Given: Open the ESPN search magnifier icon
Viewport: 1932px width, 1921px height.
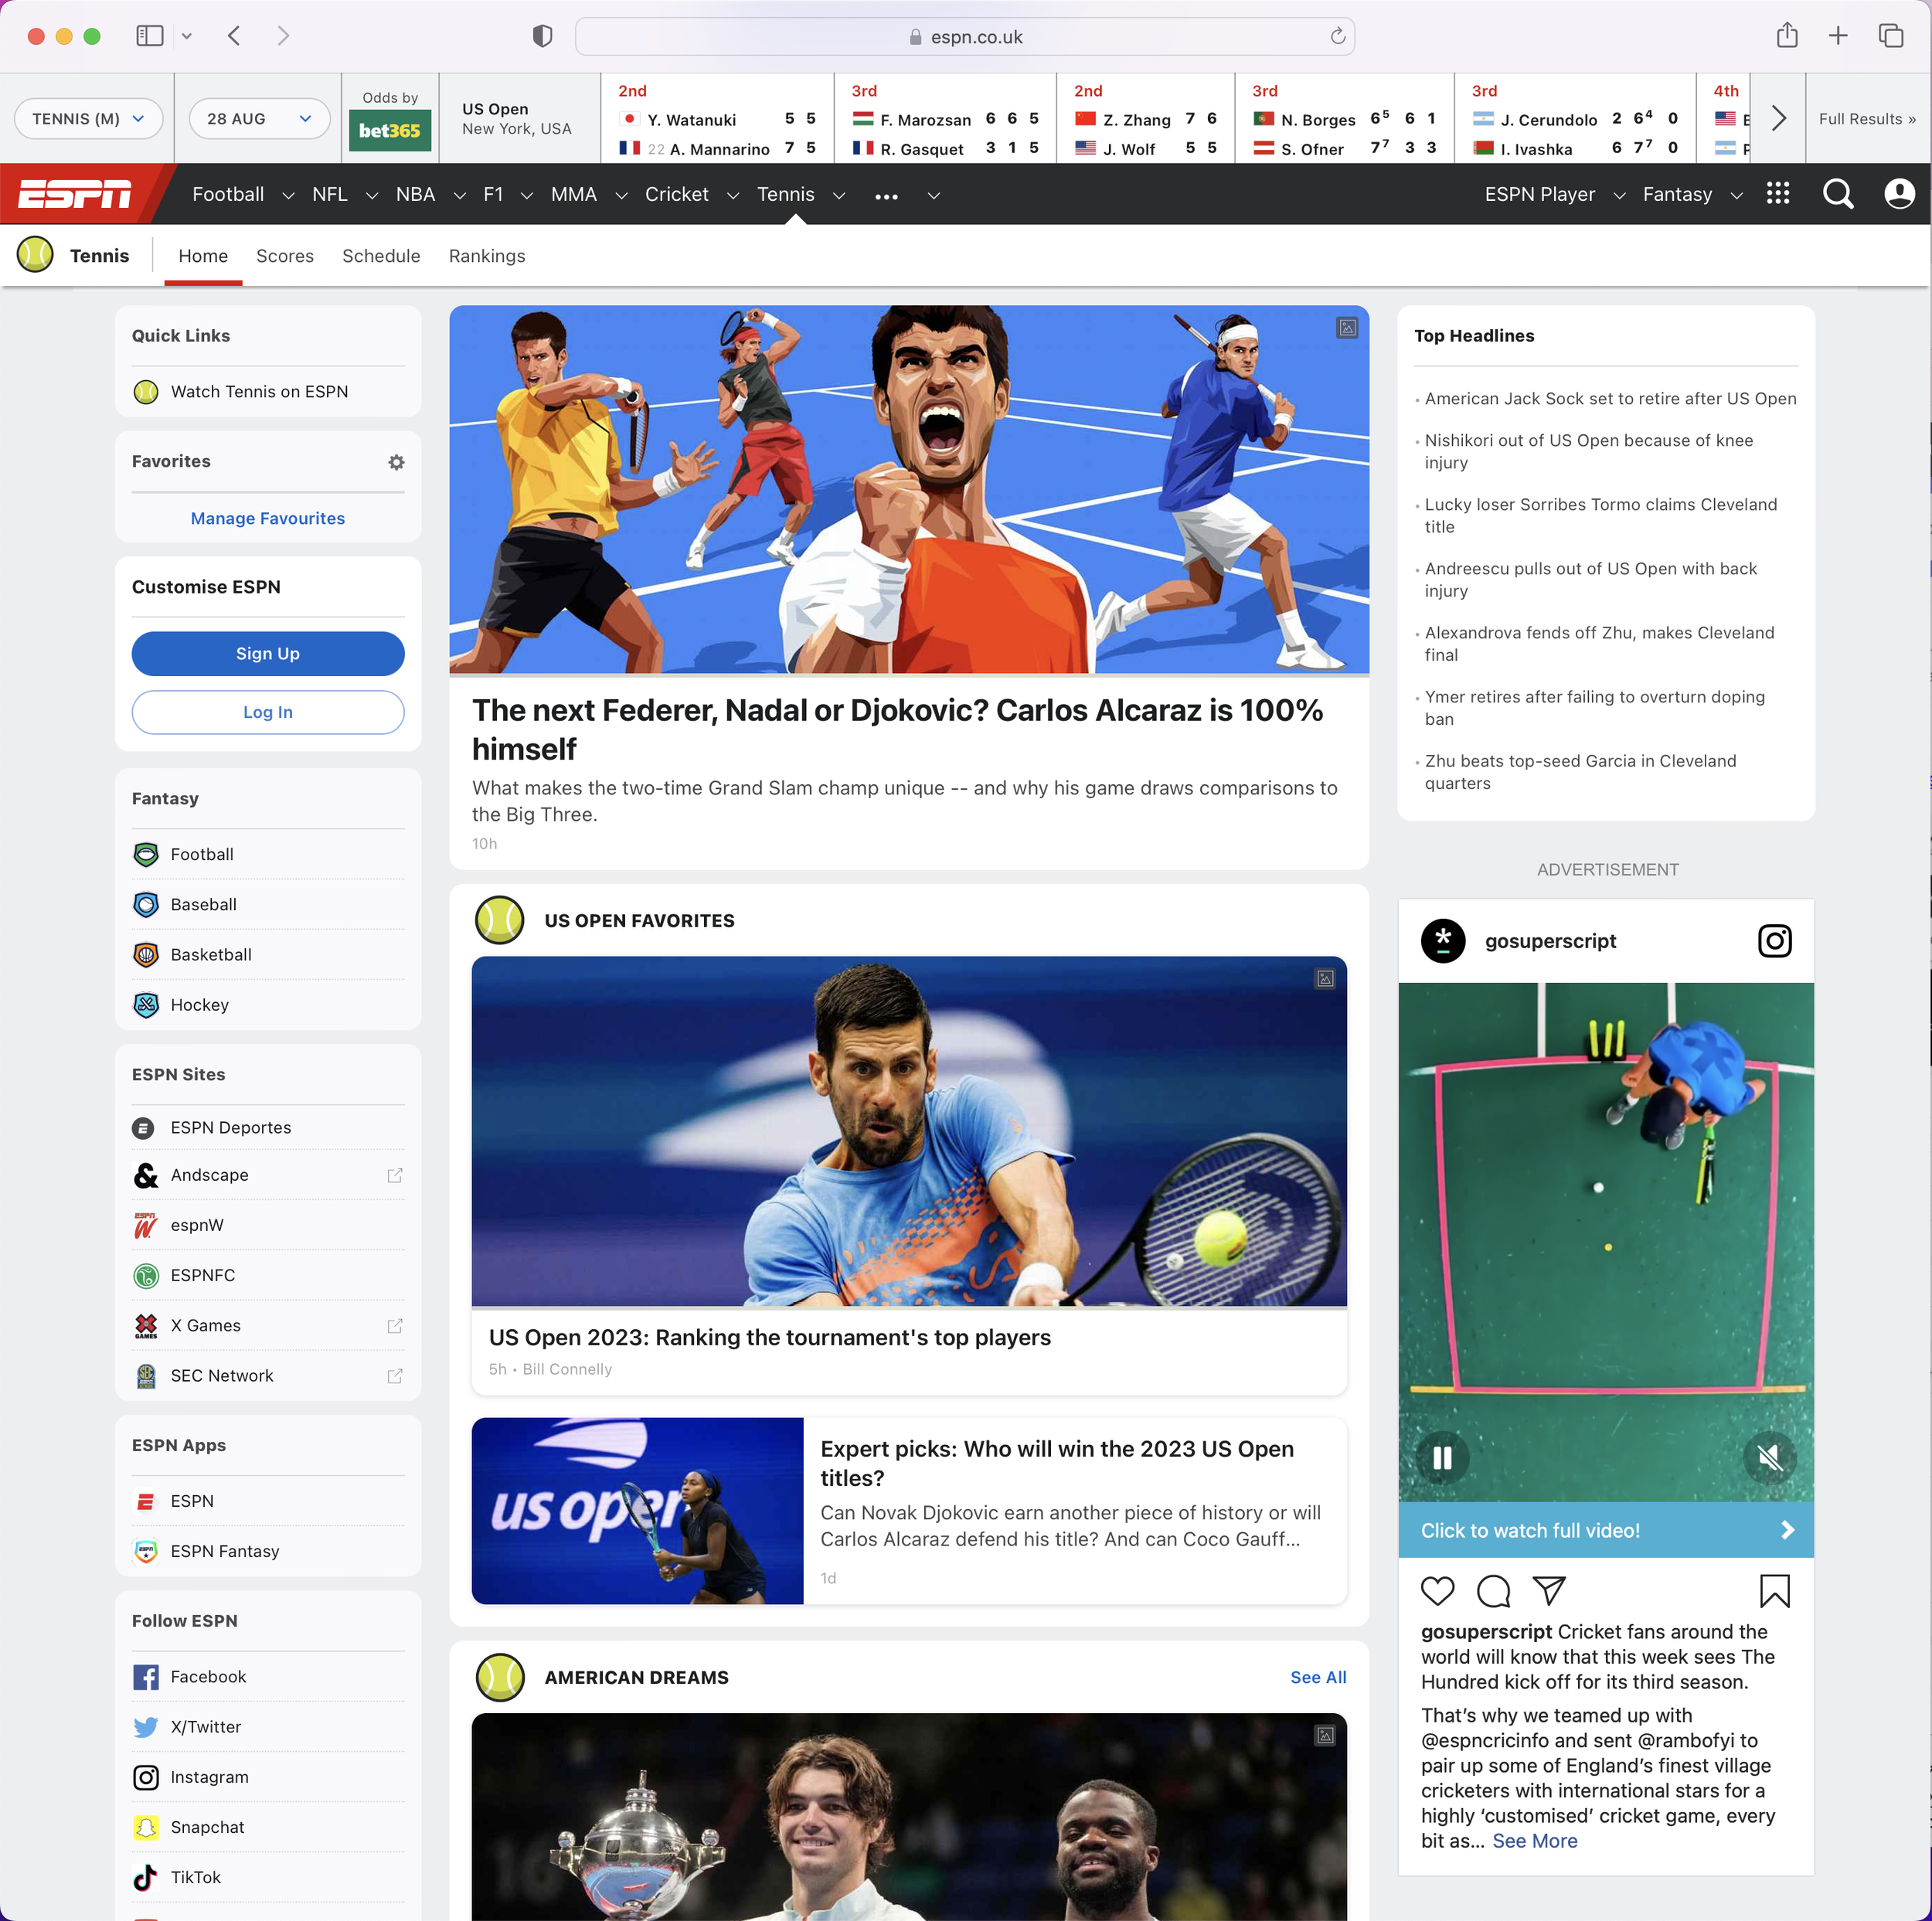Looking at the screenshot, I should tap(1838, 194).
